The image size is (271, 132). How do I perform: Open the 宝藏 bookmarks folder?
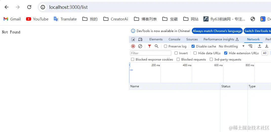point(170,19)
